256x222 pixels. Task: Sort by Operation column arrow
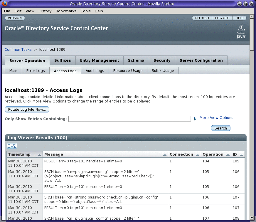[x=228, y=154]
